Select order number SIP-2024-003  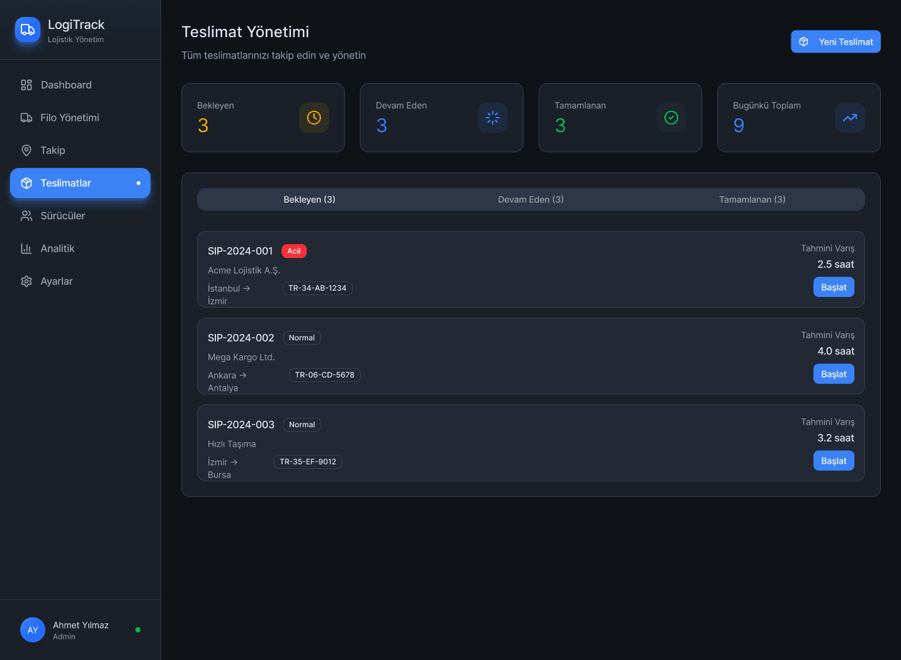click(x=241, y=425)
